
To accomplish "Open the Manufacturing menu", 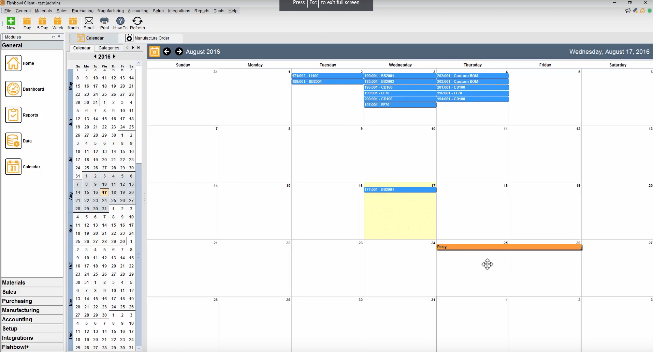I will pos(110,11).
